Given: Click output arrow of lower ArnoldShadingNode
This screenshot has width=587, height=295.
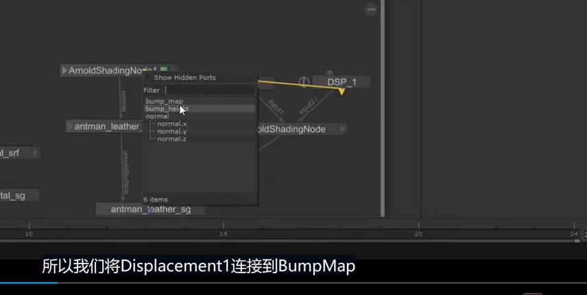Looking at the screenshot, I should (x=343, y=129).
